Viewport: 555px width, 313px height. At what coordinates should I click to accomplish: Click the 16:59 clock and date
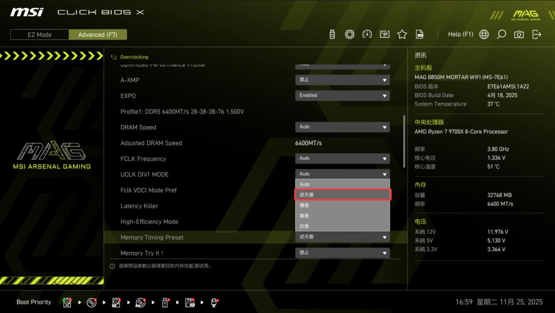[x=498, y=302]
